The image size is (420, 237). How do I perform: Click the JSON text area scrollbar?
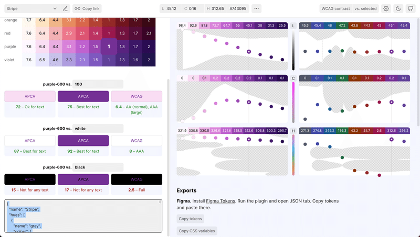[x=160, y=202]
